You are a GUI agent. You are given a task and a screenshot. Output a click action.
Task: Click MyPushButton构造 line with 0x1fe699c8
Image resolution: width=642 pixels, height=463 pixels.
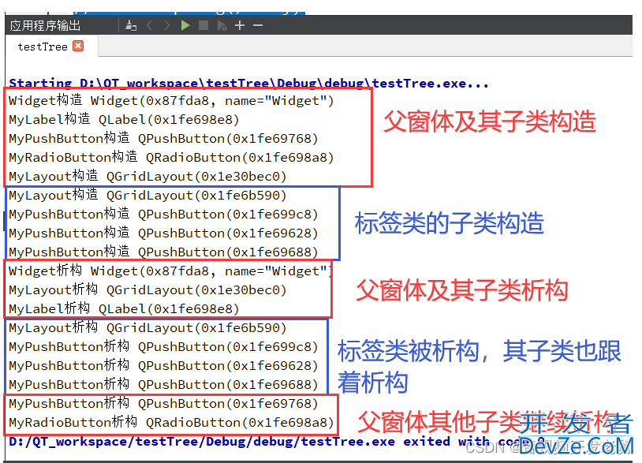163,214
